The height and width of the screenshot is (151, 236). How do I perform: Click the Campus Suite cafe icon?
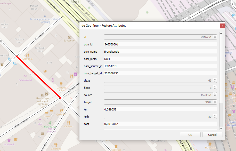(x=61, y=84)
